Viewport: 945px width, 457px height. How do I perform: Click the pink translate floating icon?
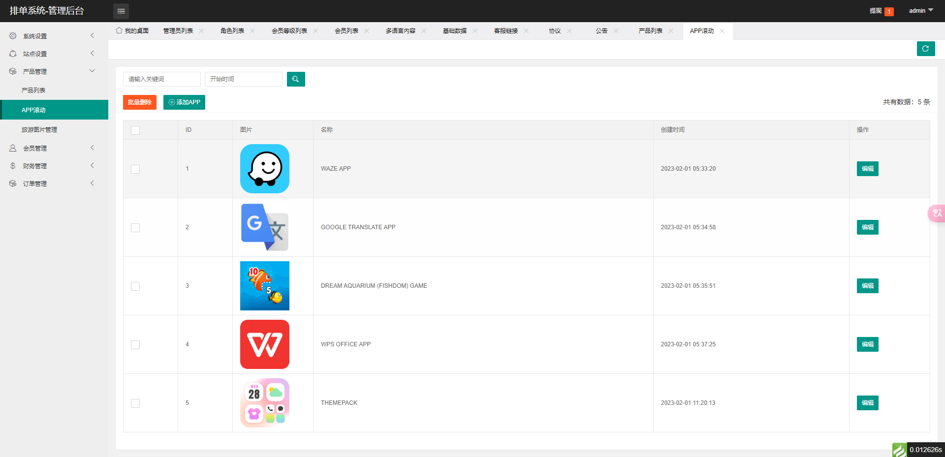pos(937,213)
